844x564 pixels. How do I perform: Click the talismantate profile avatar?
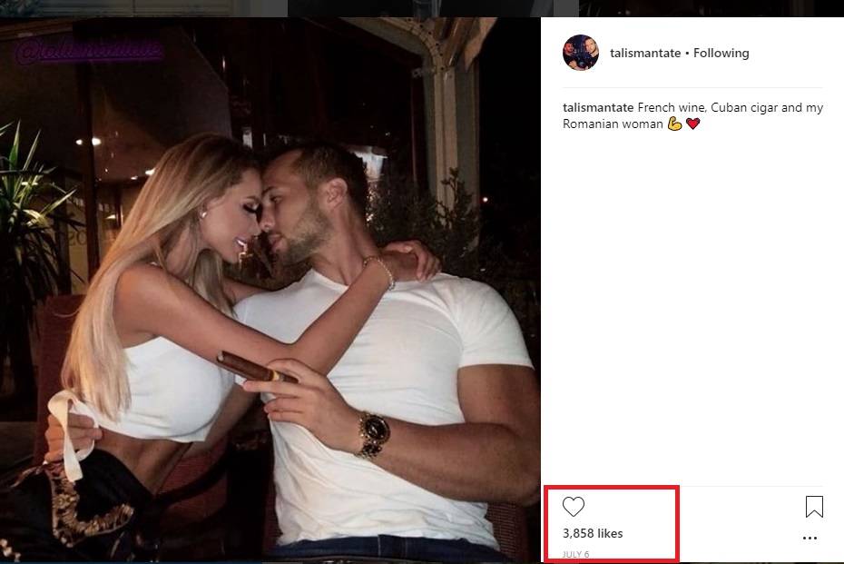click(580, 53)
